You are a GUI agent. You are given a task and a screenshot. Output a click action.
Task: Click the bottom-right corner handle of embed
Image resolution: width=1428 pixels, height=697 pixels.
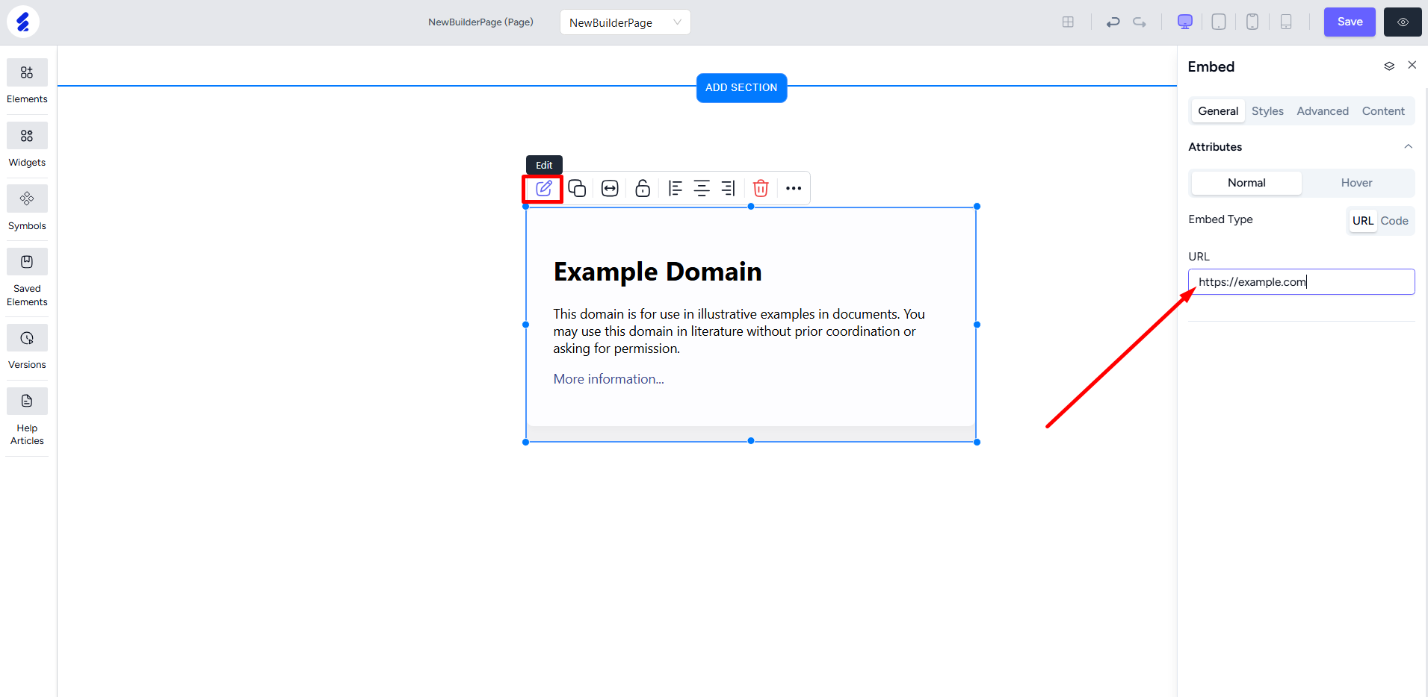(977, 442)
